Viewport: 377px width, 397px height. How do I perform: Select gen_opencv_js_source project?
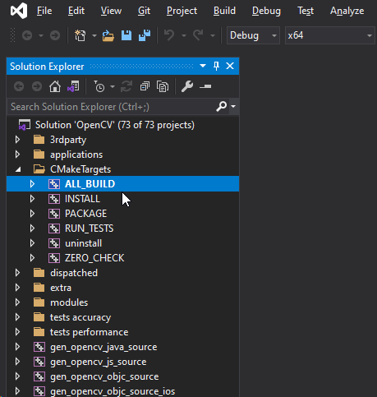click(99, 362)
